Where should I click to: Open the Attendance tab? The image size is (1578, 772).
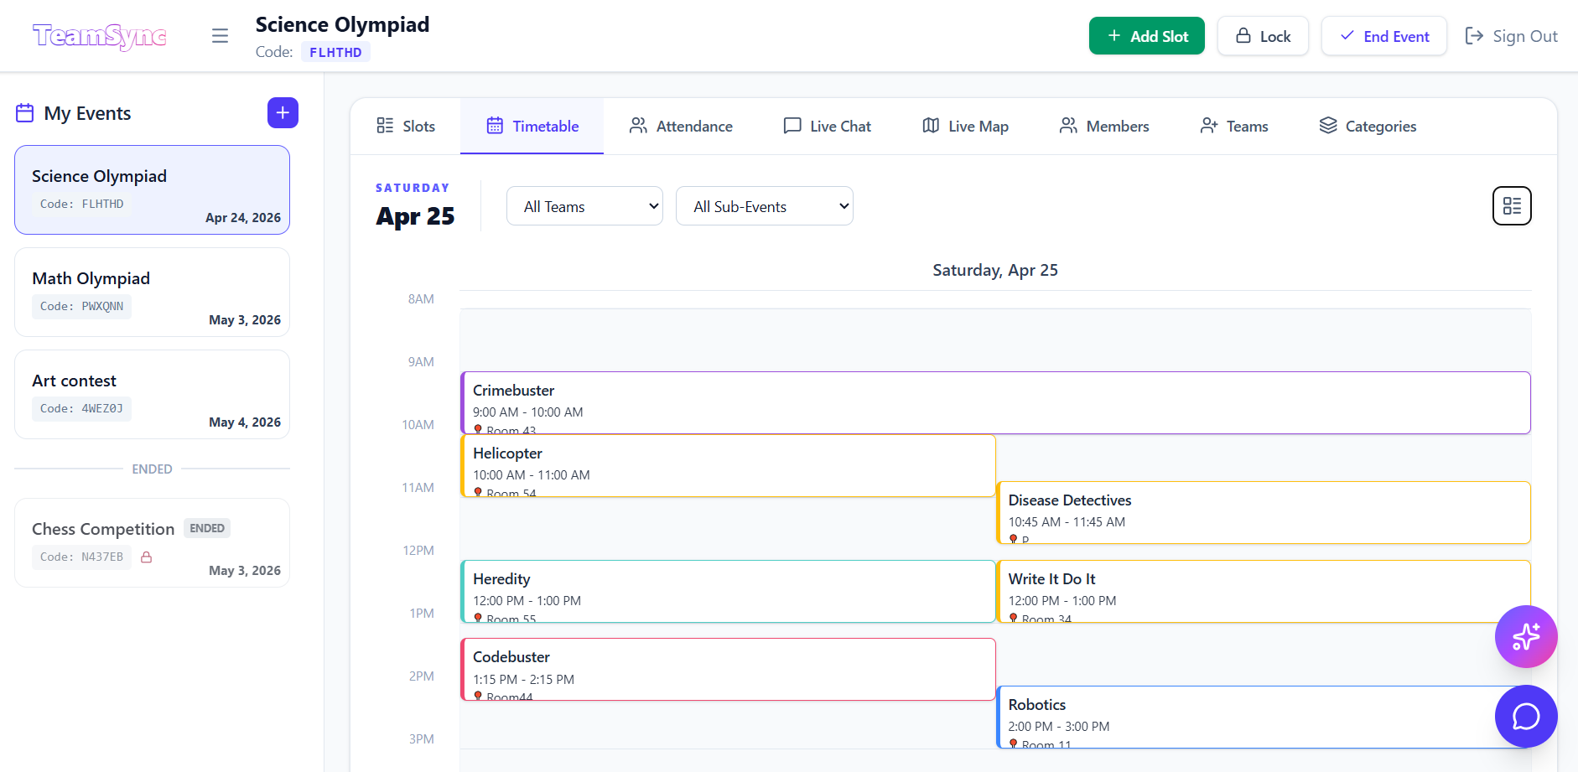click(681, 127)
